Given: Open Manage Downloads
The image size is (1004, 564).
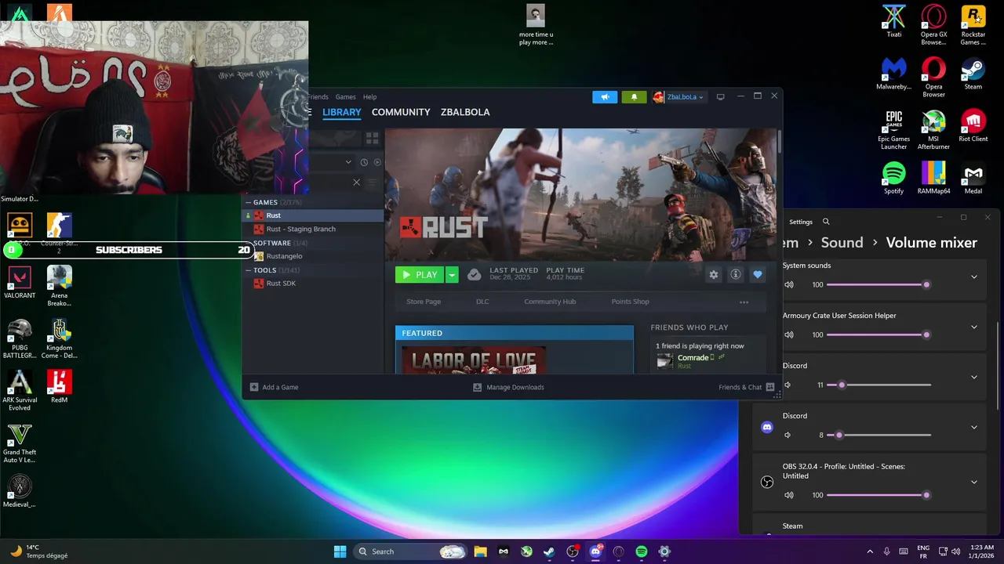Looking at the screenshot, I should pyautogui.click(x=508, y=387).
